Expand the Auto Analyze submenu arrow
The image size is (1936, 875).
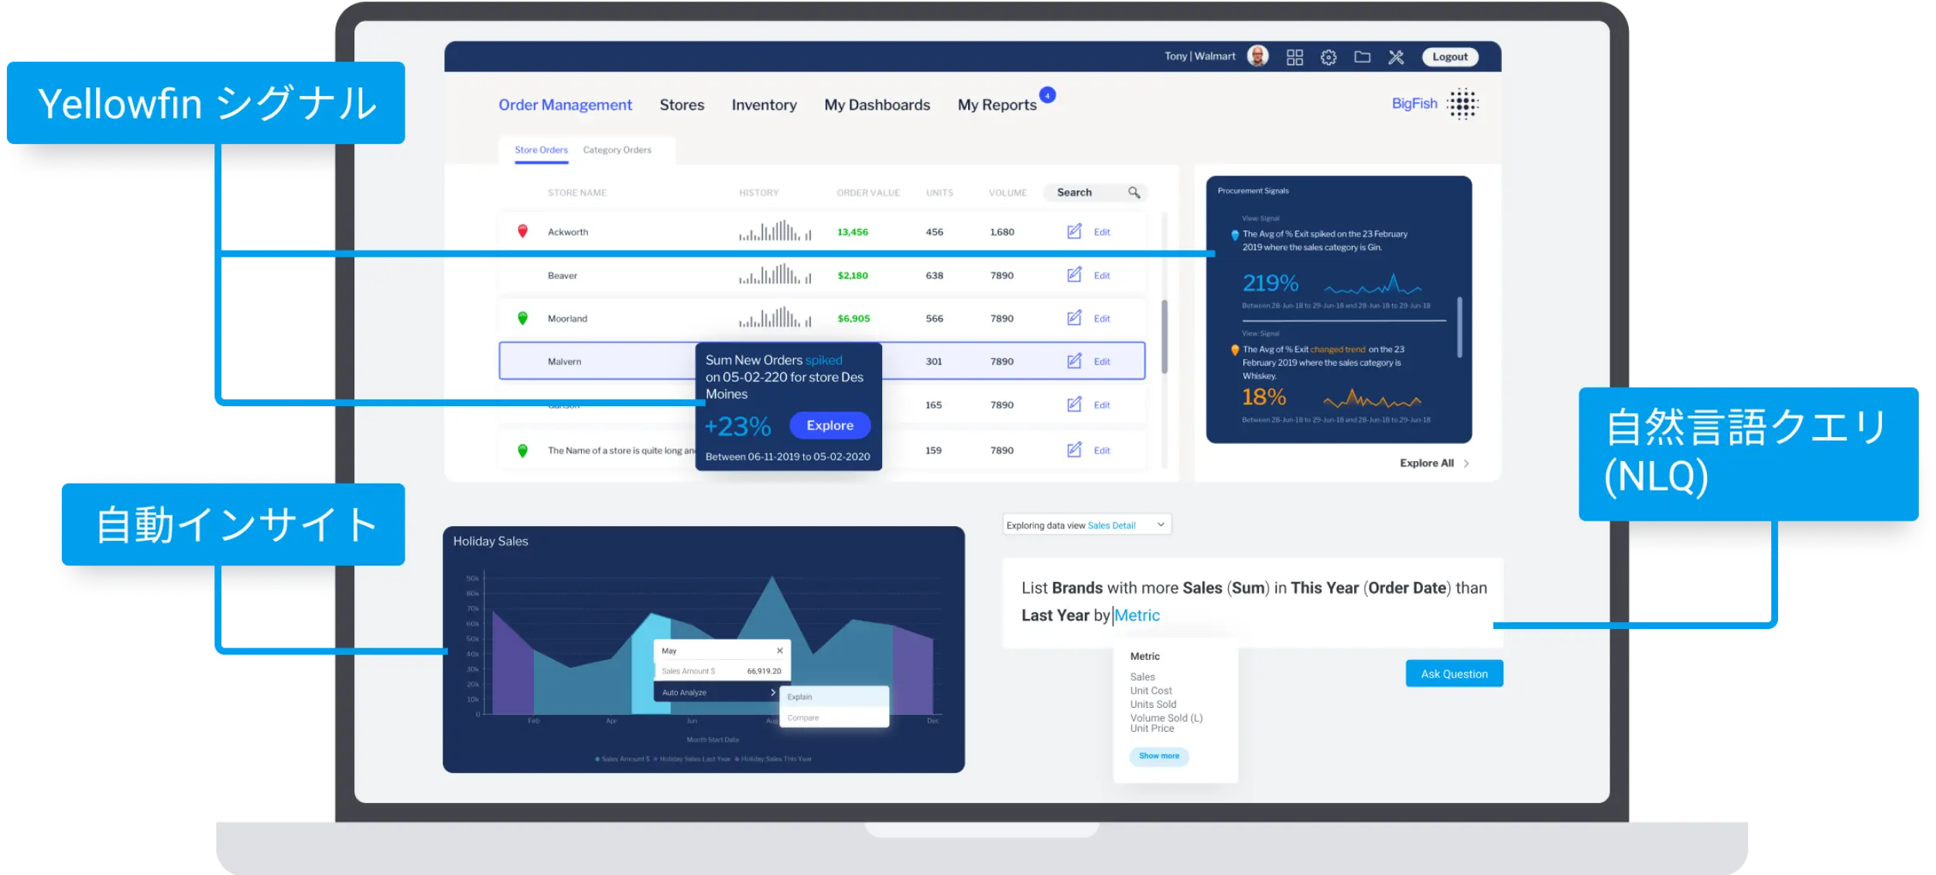[x=772, y=692]
